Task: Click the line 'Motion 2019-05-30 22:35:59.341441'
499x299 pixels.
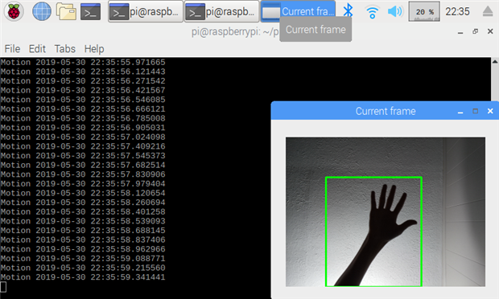Action: coord(83,277)
